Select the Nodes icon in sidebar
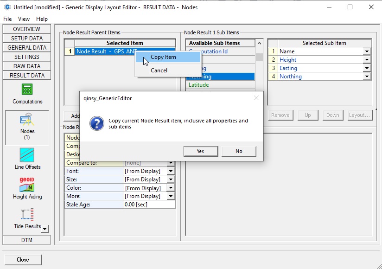 [x=27, y=120]
